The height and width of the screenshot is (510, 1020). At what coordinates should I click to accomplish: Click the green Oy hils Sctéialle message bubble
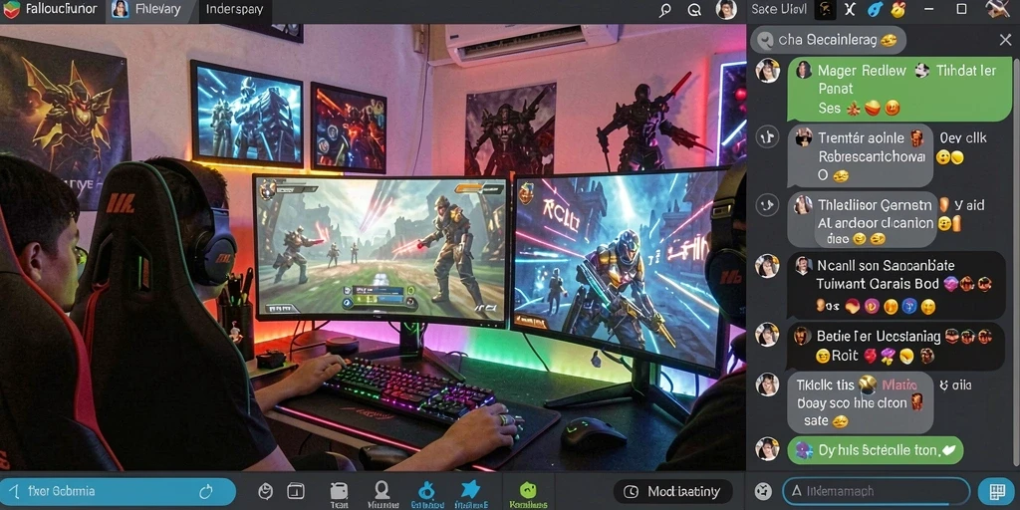pyautogui.click(x=875, y=450)
